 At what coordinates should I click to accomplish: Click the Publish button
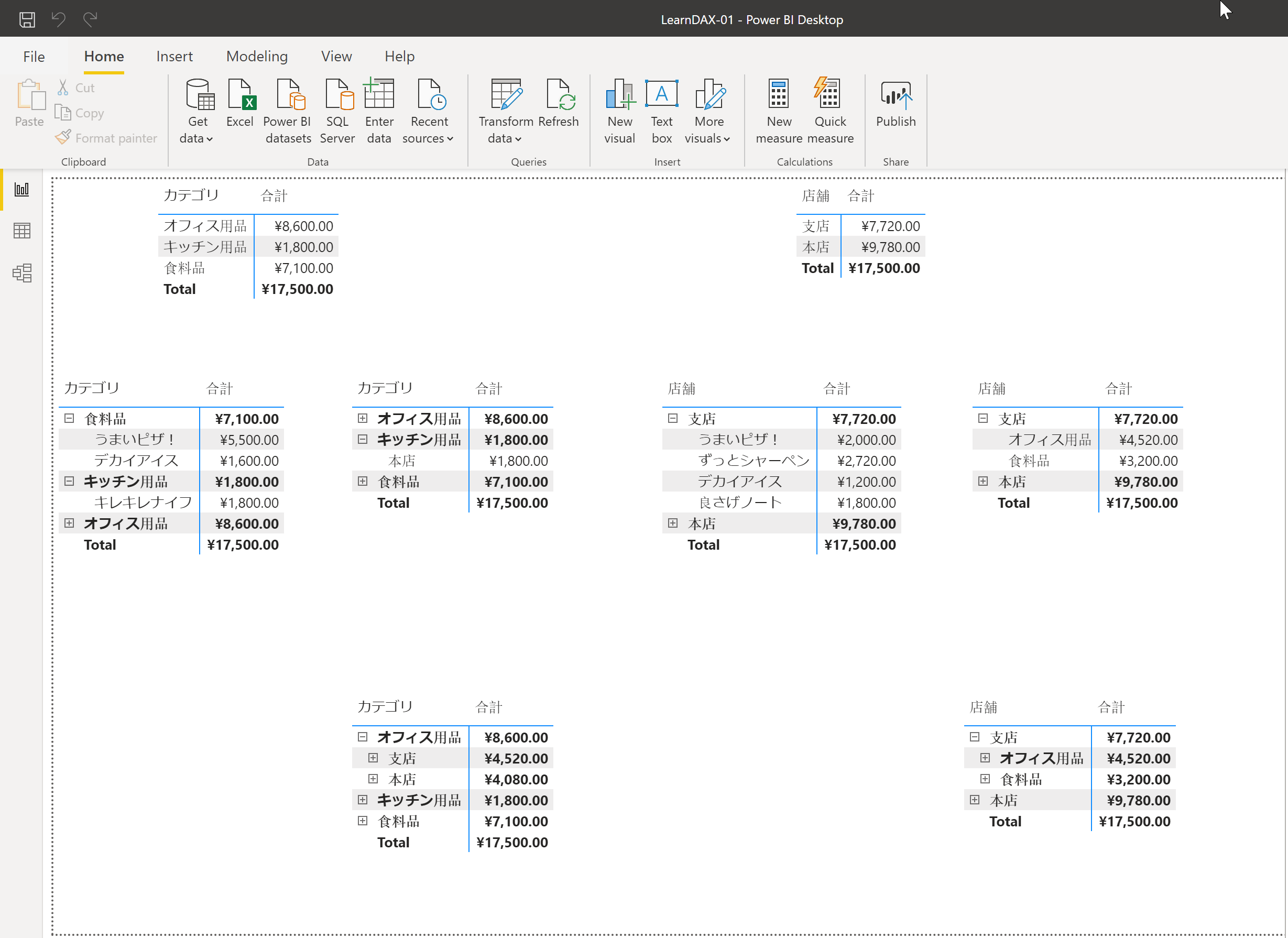coord(896,103)
